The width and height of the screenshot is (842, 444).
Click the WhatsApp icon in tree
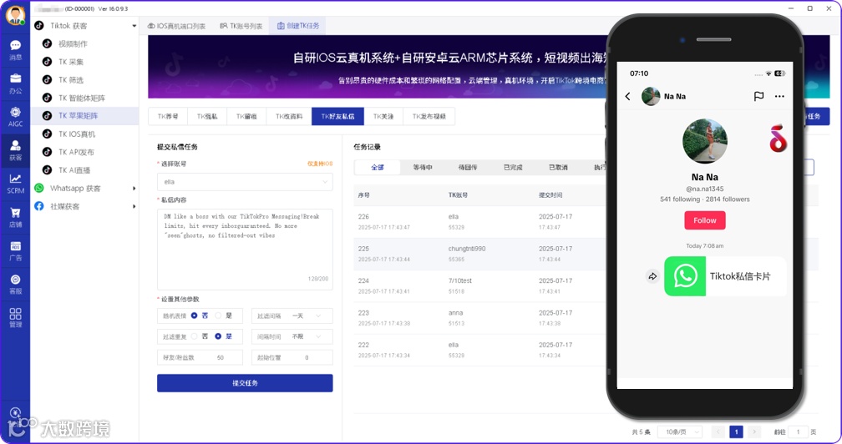[39, 189]
